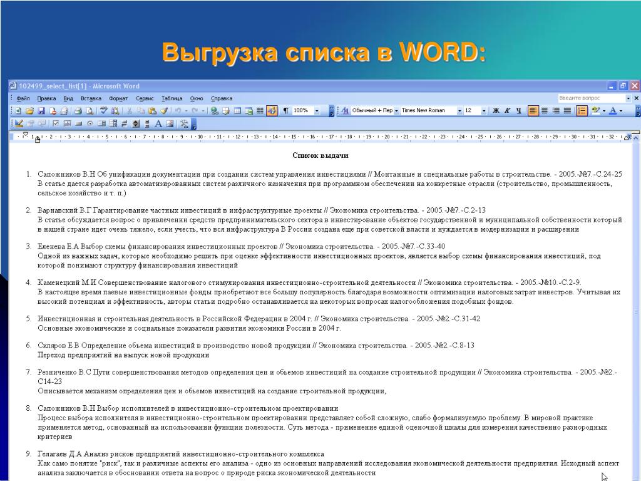The width and height of the screenshot is (641, 481).
Task: Open the Файл menu
Action: click(23, 98)
